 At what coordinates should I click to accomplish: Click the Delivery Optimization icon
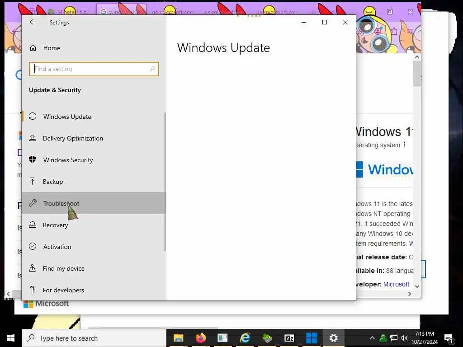[33, 138]
